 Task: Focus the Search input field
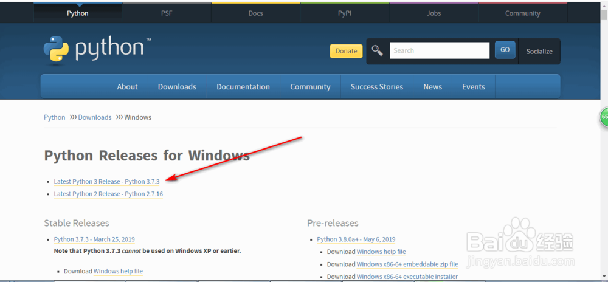(x=440, y=50)
